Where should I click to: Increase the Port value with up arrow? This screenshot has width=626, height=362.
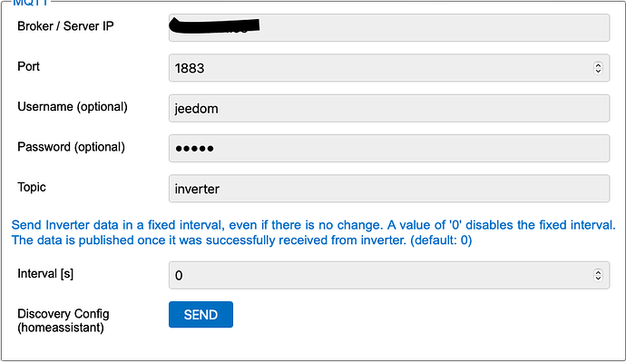598,65
